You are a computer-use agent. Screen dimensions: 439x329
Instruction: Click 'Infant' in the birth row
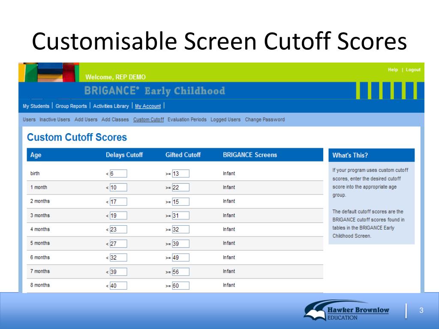[x=229, y=173]
